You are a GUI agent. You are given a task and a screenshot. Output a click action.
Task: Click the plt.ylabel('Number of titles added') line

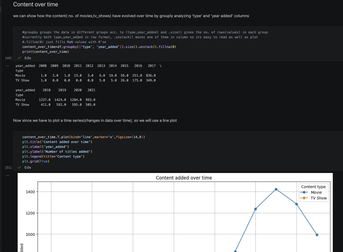click(57, 152)
